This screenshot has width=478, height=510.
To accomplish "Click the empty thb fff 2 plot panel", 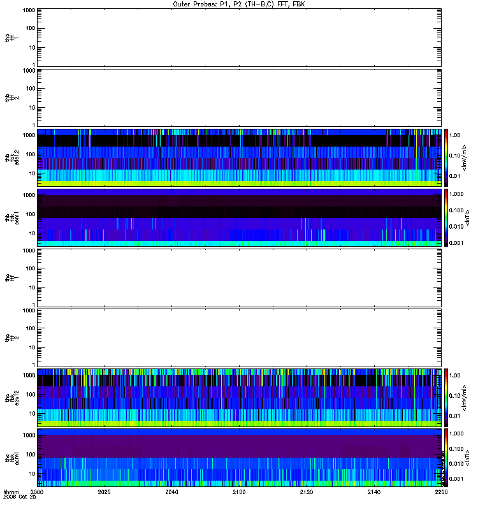I will pyautogui.click(x=239, y=98).
